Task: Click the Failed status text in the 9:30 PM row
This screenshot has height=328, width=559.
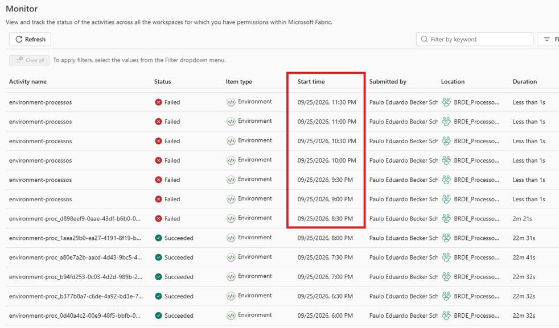Action: pos(172,180)
